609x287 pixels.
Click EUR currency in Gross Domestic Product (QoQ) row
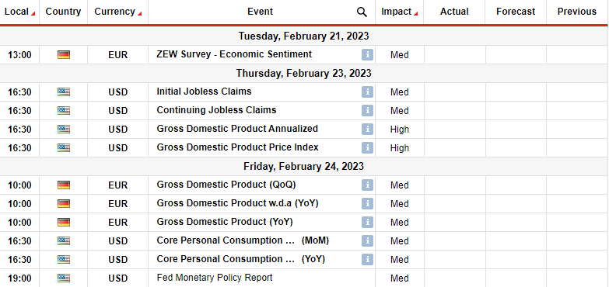pos(117,185)
